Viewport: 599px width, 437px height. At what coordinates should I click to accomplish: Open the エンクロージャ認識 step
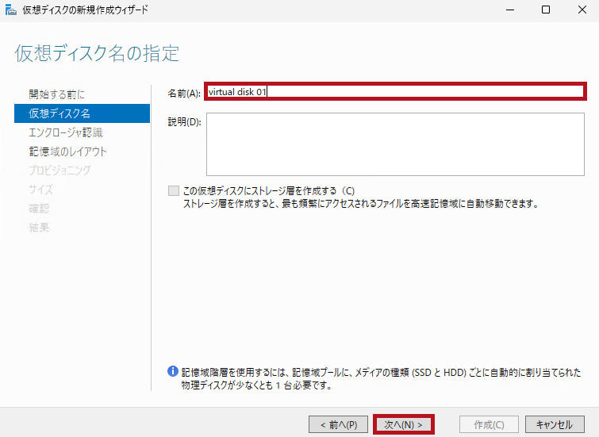[x=65, y=132]
